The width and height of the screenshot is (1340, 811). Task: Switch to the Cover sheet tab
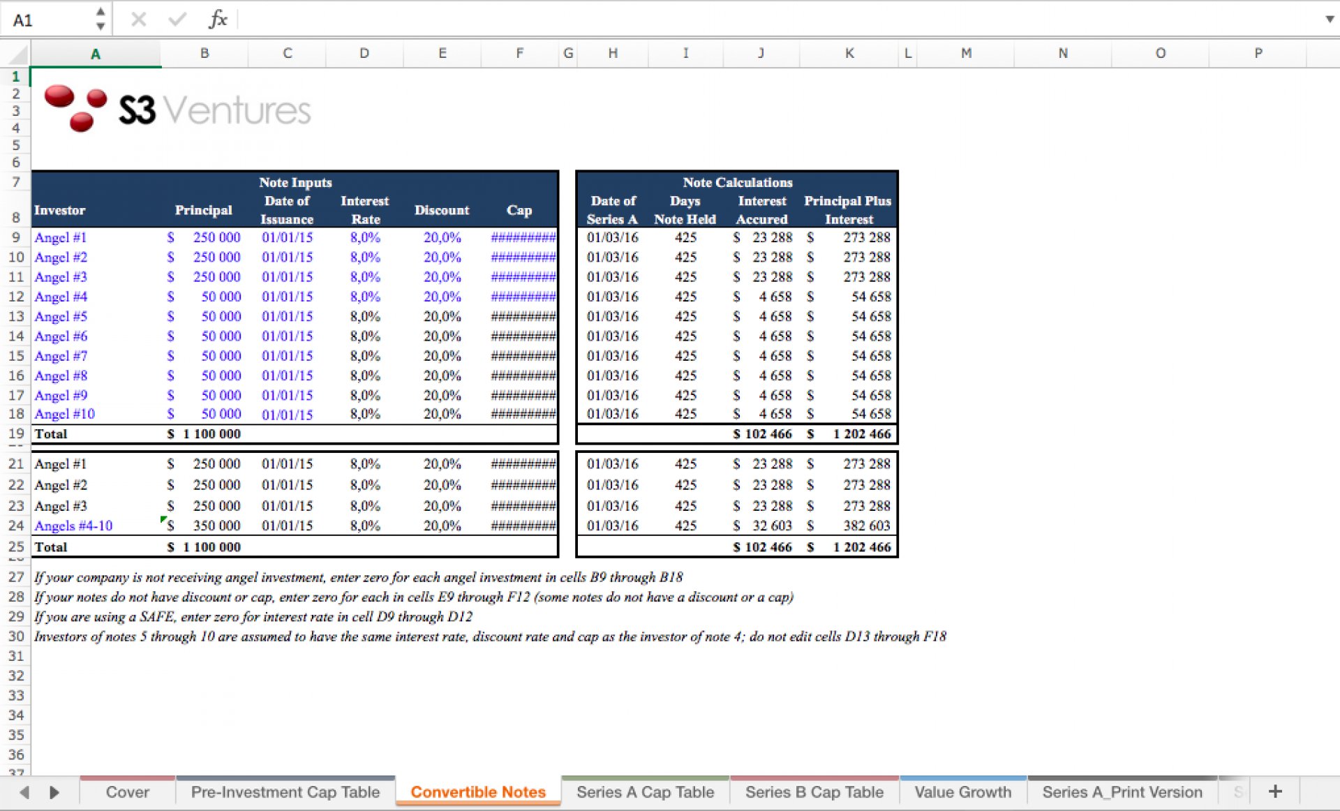(x=127, y=792)
